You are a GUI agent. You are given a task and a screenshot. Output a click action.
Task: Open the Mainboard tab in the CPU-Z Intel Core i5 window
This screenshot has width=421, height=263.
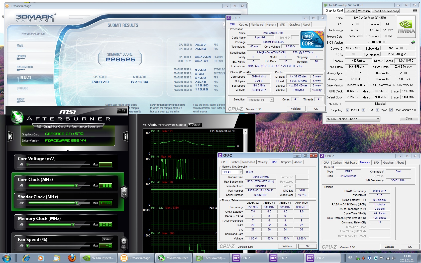[x=257, y=25]
